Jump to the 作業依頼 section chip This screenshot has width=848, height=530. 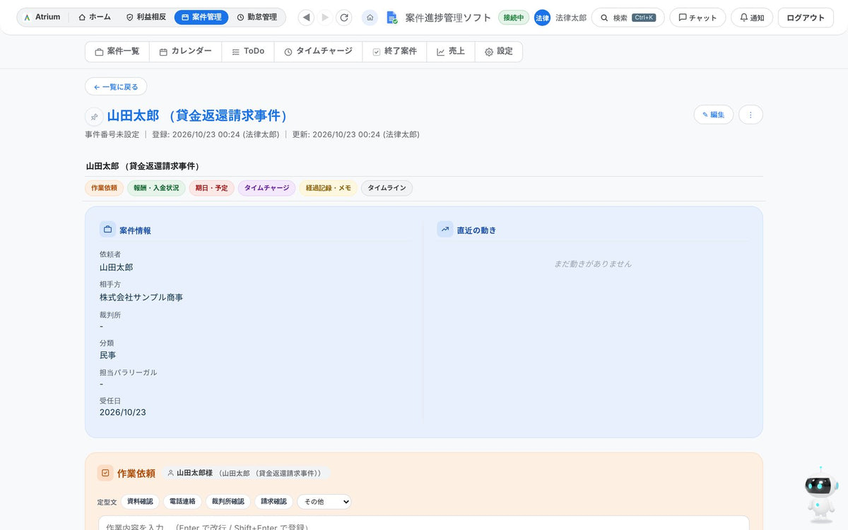(105, 188)
